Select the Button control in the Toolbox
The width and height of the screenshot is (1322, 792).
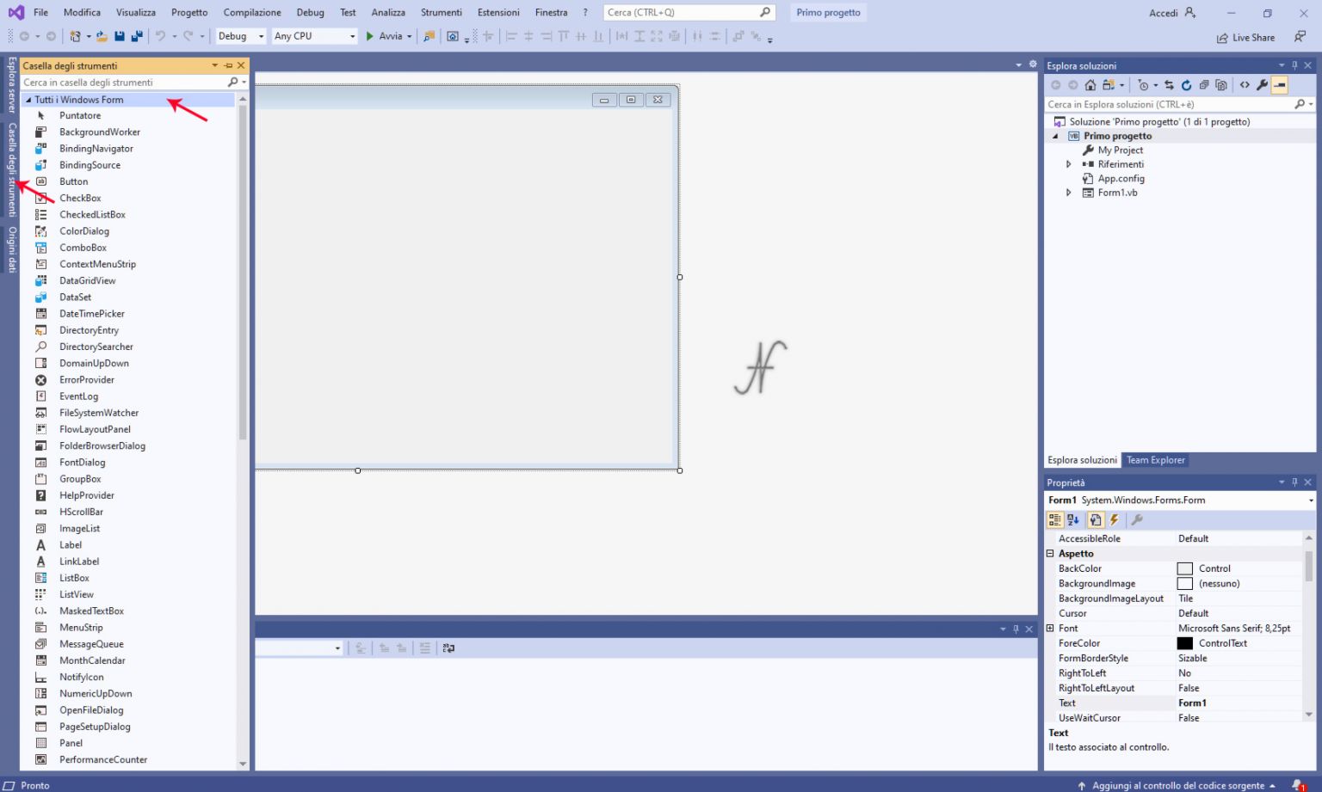(73, 181)
